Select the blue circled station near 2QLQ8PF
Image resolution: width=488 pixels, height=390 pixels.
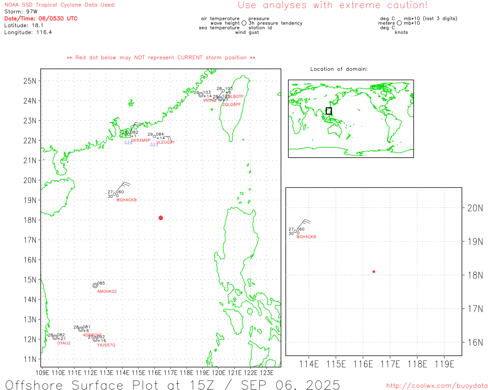220,99
